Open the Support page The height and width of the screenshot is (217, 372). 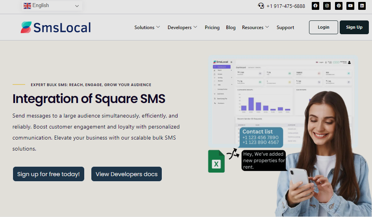click(285, 28)
